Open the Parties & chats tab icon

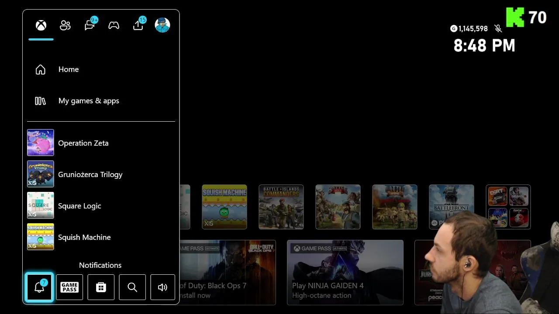90,25
